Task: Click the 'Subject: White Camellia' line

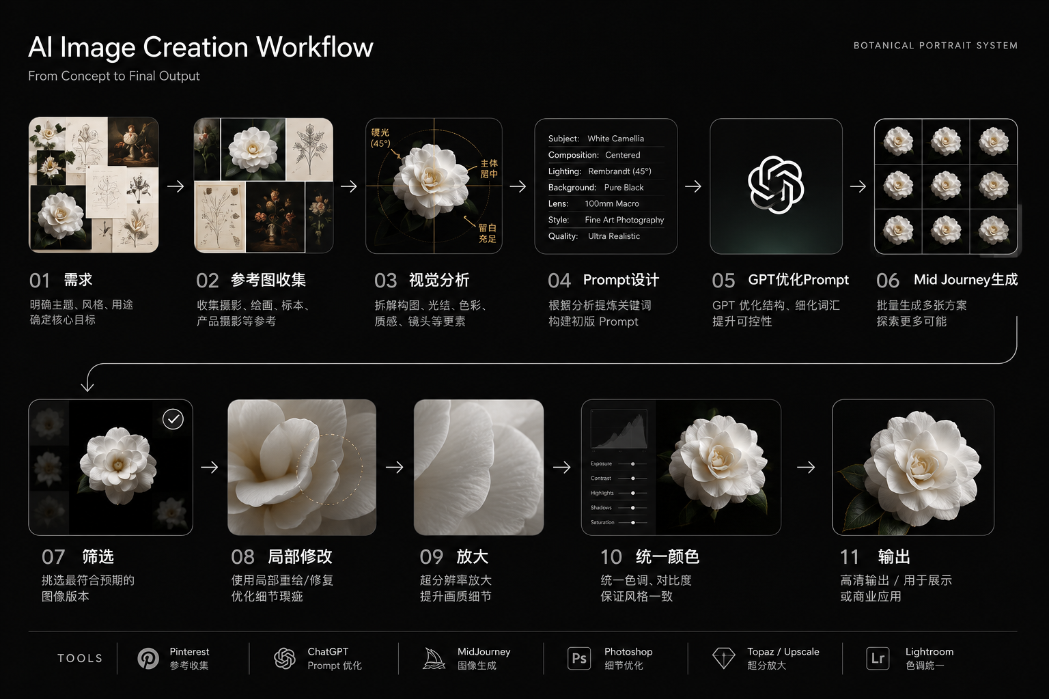Action: pyautogui.click(x=596, y=139)
